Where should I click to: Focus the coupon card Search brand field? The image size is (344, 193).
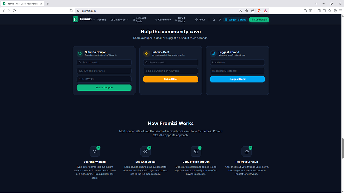(104, 63)
